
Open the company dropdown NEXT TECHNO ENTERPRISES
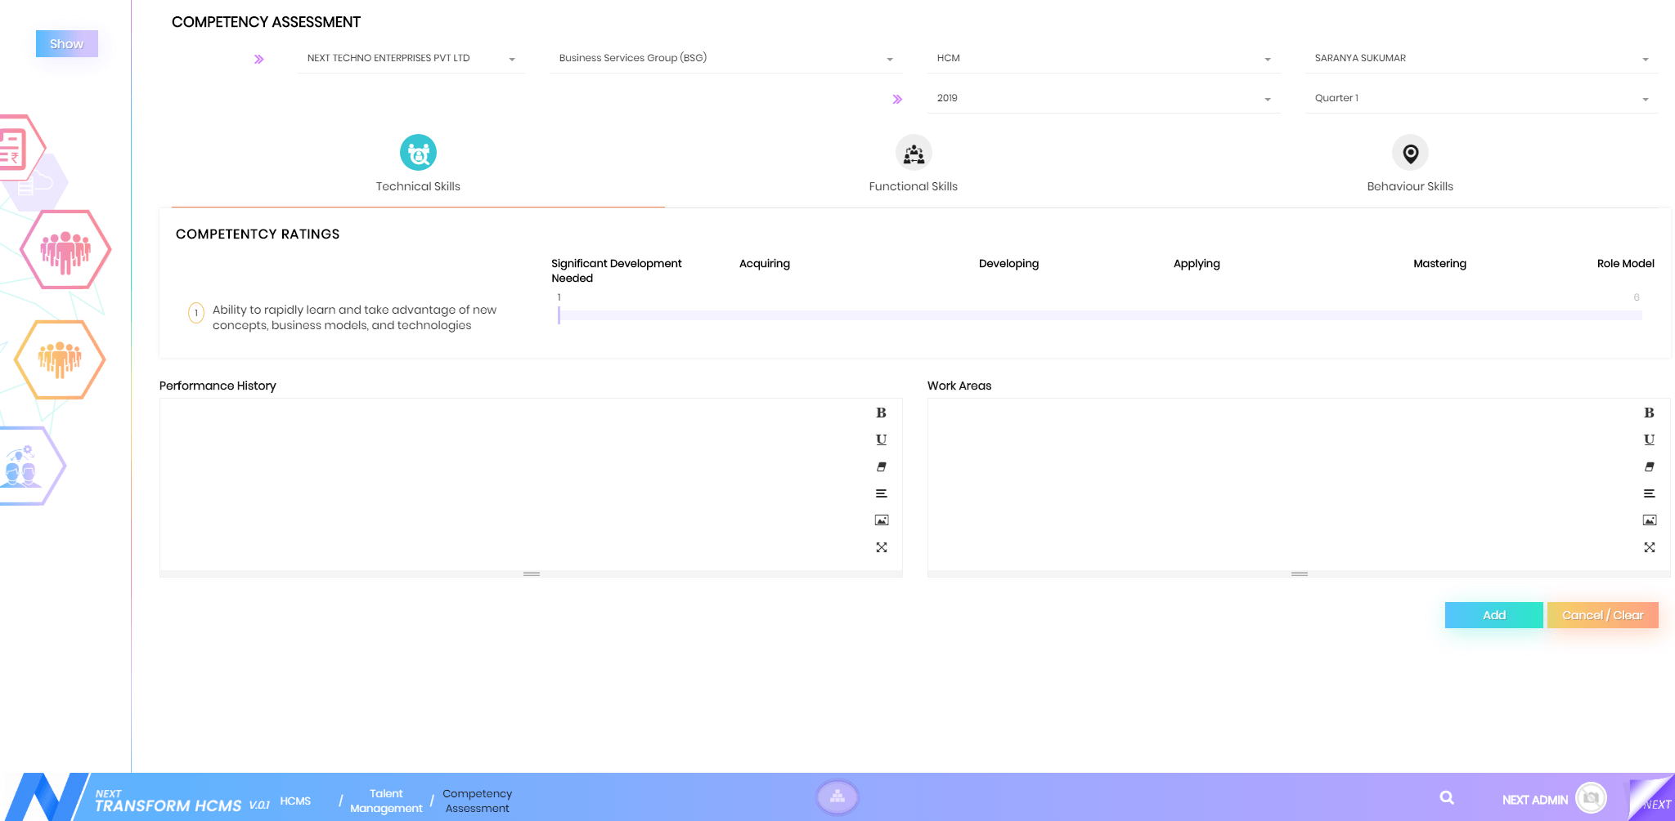click(x=411, y=59)
